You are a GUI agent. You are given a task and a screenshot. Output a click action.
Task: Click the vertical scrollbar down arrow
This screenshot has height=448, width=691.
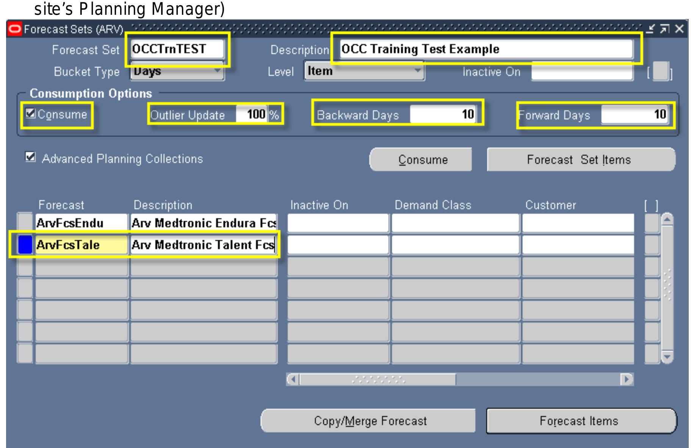coord(667,356)
